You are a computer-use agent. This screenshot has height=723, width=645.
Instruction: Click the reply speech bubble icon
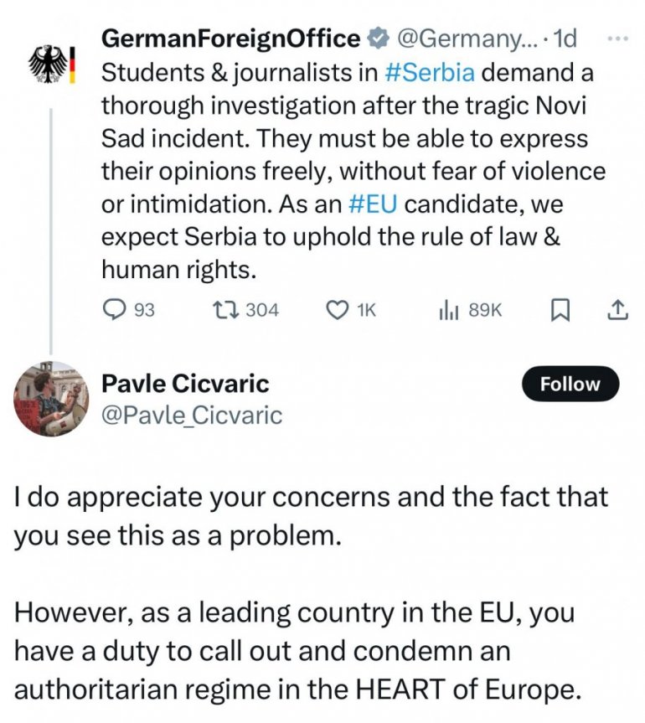(x=113, y=310)
